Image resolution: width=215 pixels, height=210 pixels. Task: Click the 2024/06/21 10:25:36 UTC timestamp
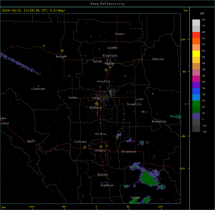click(33, 10)
